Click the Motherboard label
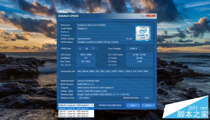This screenshot has width=210, height=120. [67, 81]
